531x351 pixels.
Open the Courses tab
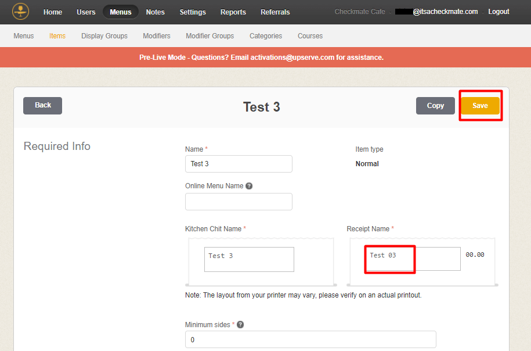[310, 36]
